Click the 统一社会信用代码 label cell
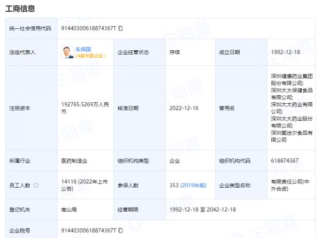The width and height of the screenshot is (321, 238). [x=32, y=28]
